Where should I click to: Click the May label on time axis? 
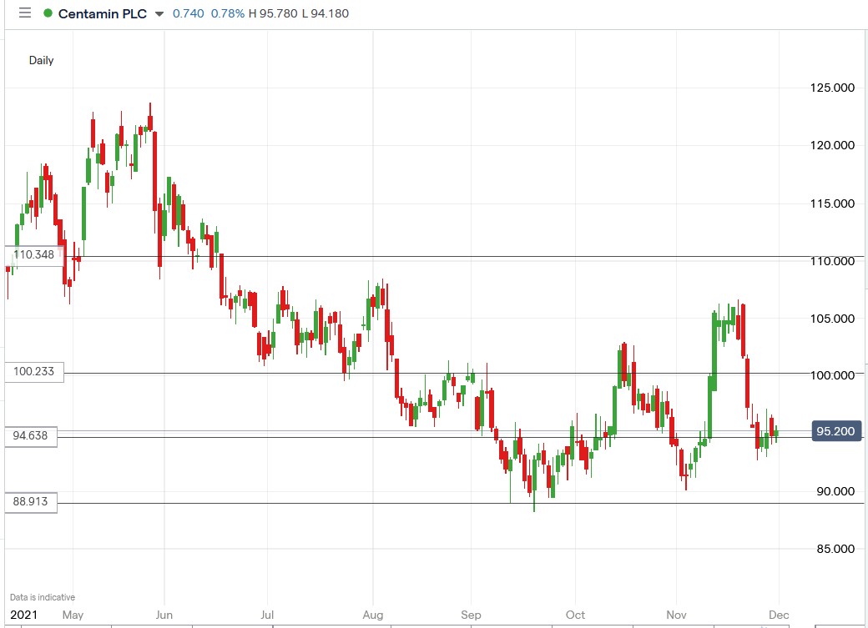pos(73,615)
